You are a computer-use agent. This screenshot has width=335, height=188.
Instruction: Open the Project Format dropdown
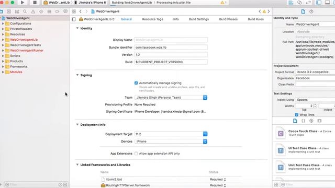coord(315,72)
